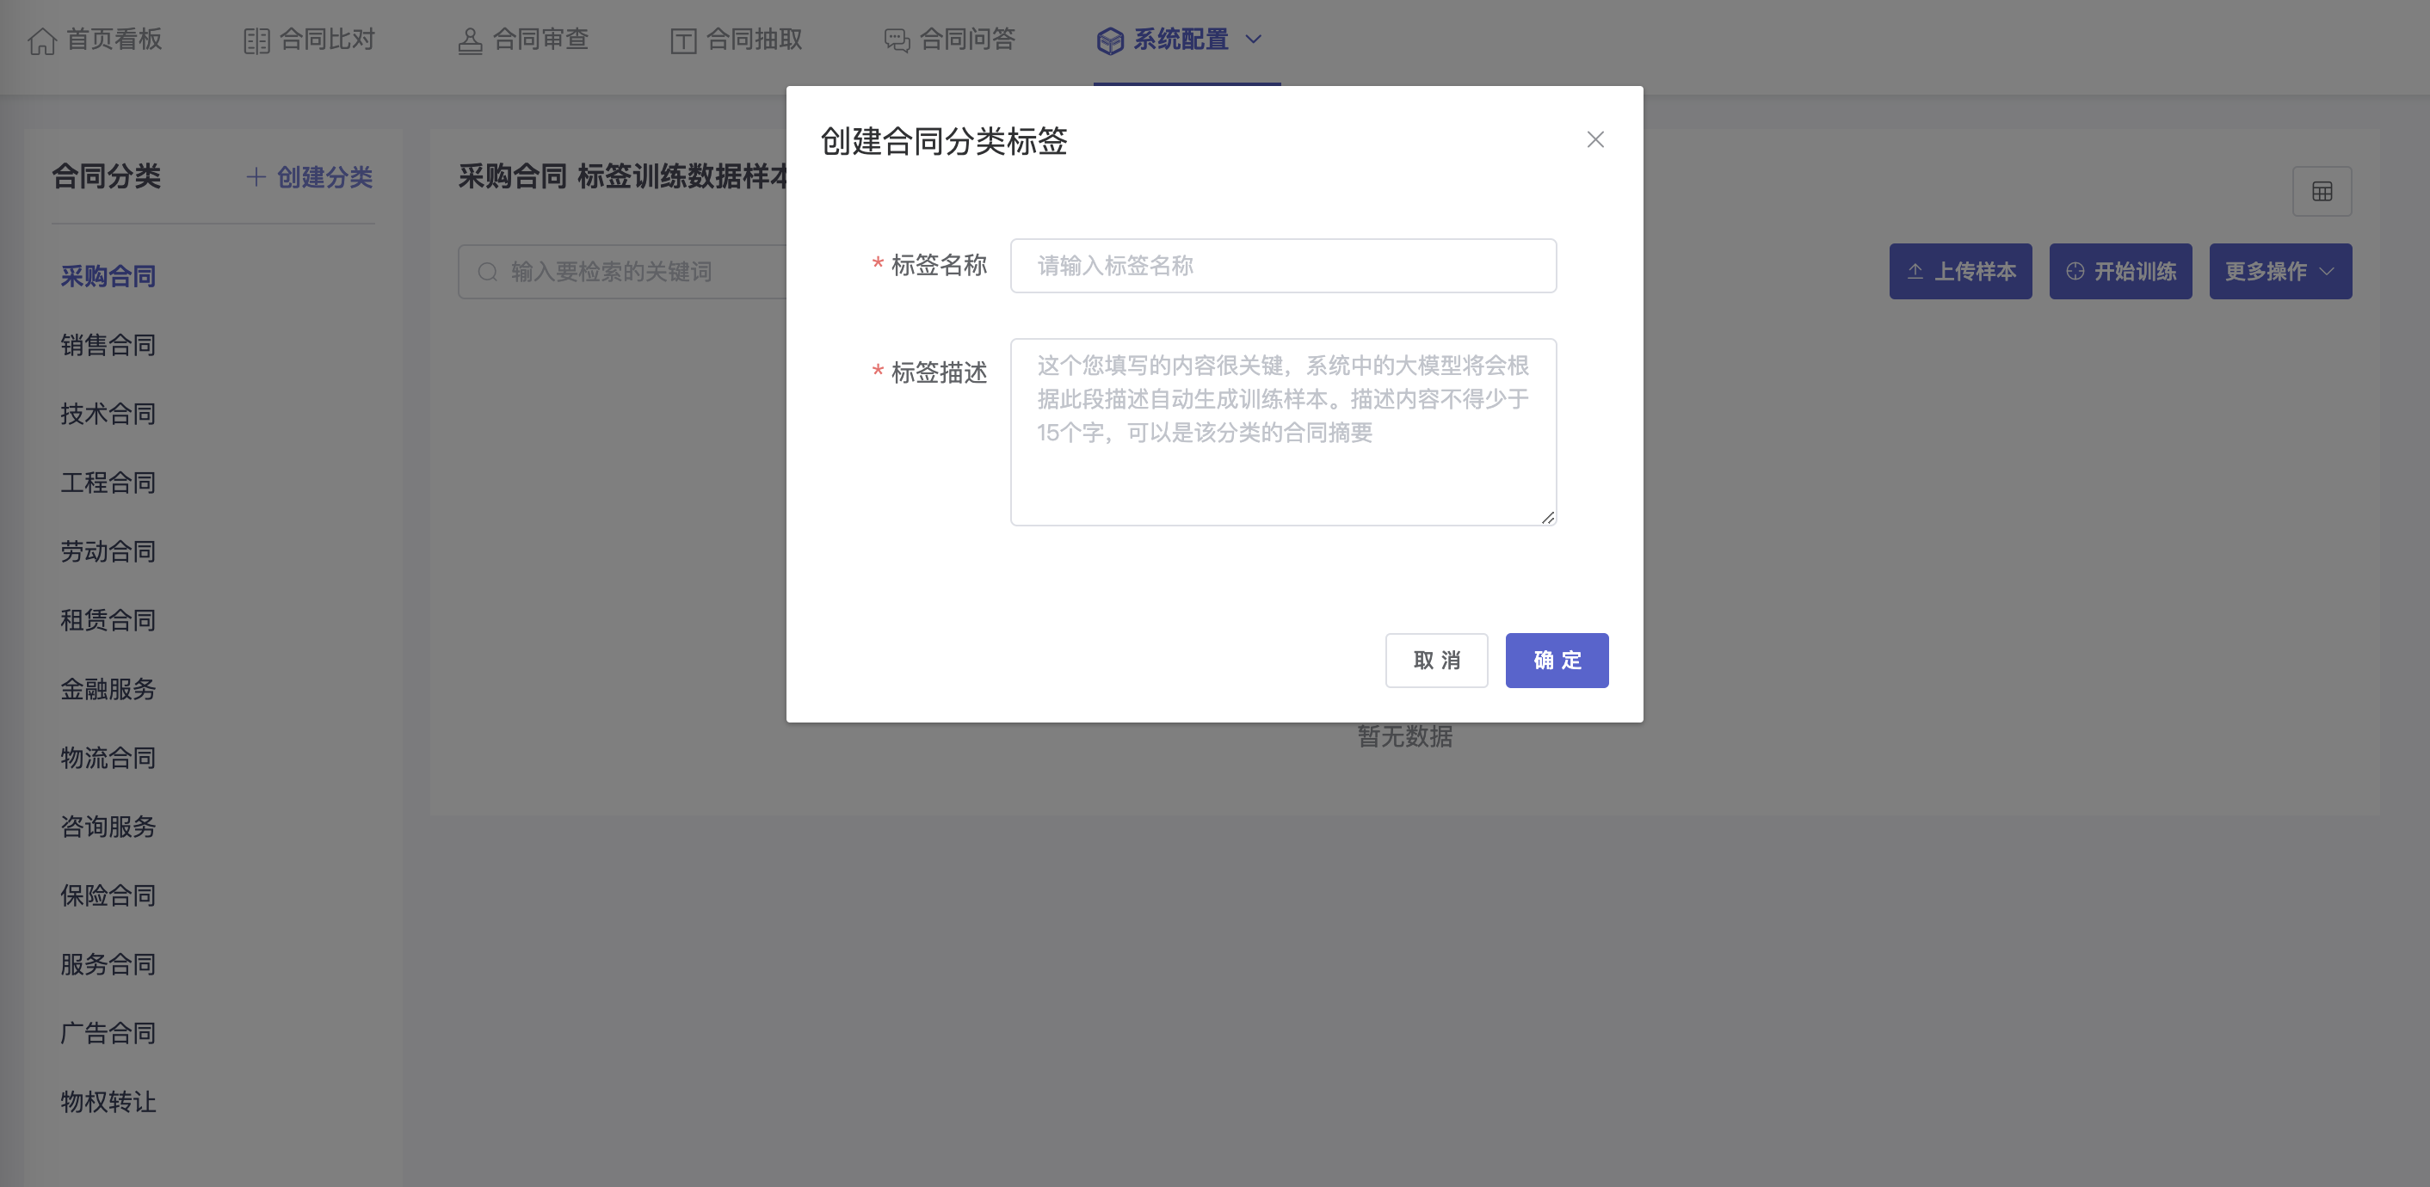The height and width of the screenshot is (1187, 2430).
Task: Click the contract extraction icon
Action: [x=683, y=40]
